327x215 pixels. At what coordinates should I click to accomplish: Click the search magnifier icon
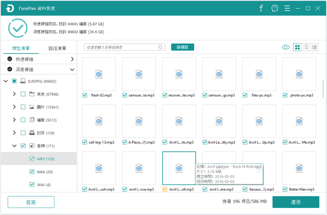point(160,47)
